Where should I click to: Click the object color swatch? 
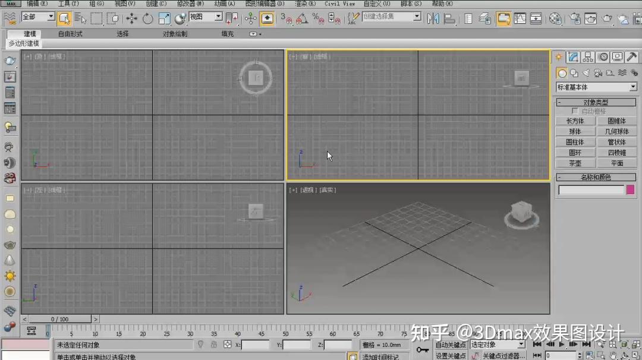pyautogui.click(x=629, y=189)
